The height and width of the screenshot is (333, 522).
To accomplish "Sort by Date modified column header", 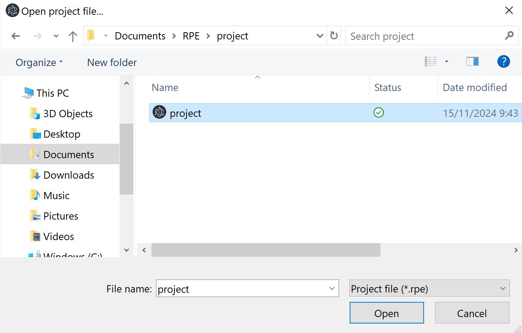I will point(475,88).
